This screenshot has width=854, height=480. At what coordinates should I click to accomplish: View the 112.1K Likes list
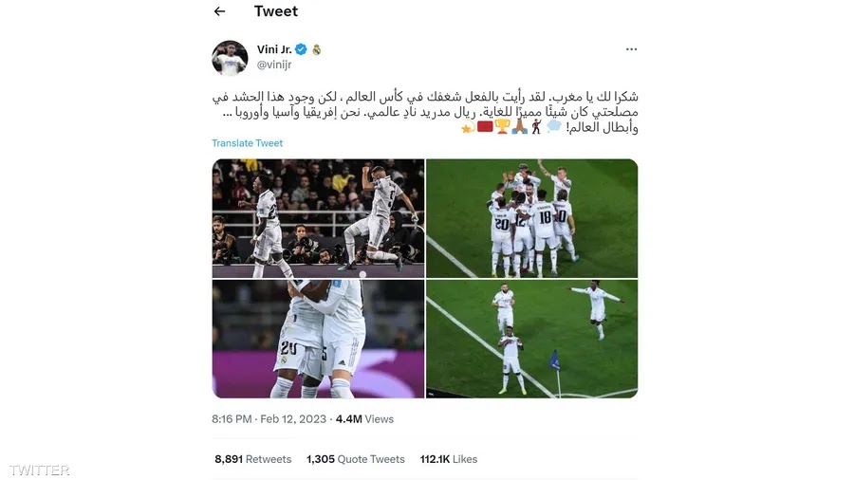[448, 459]
